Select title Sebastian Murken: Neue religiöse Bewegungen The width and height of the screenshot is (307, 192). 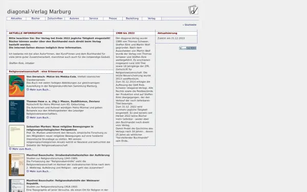point(60,128)
